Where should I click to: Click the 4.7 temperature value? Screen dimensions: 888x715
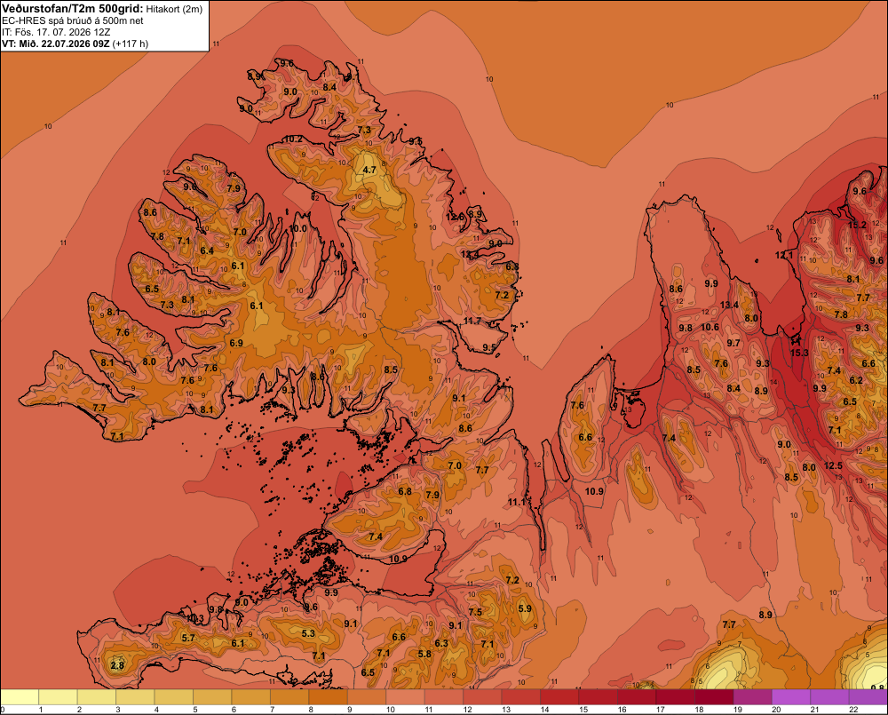369,170
